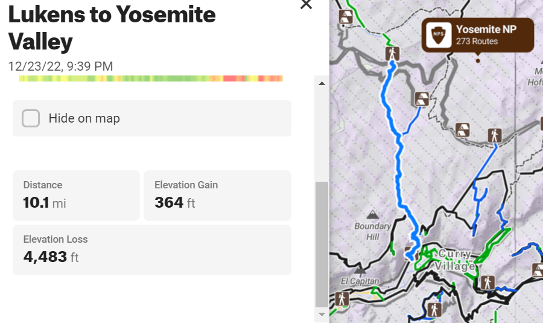Select the hiker icon just below Curry Village
543x323 pixels.
[x=487, y=282]
